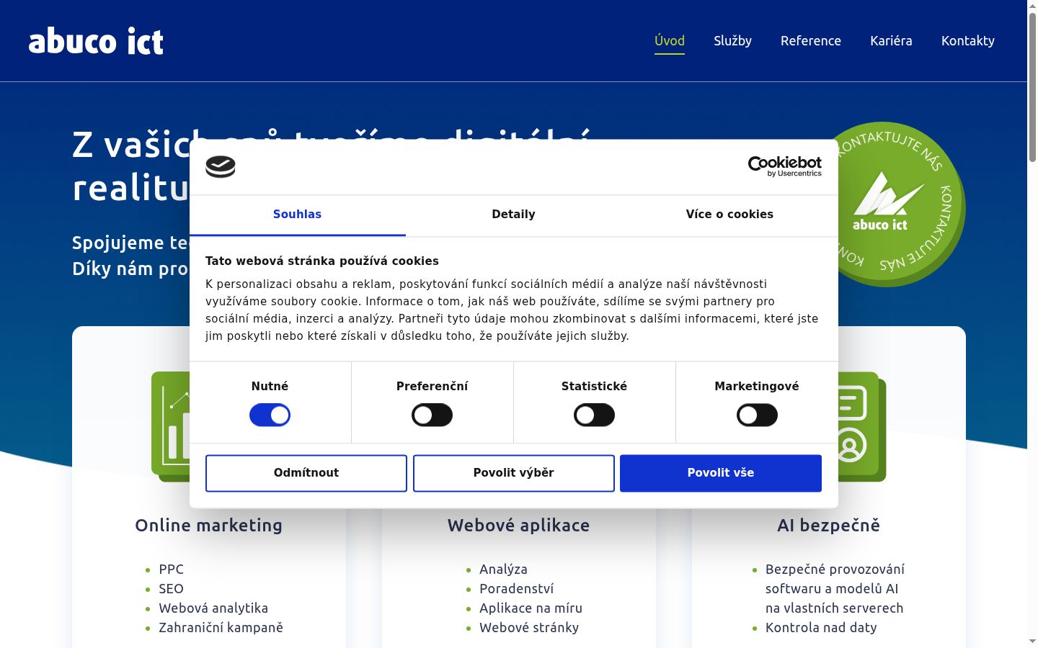Open the Cookiebot by Usercentrics logo link
The height and width of the screenshot is (648, 1038).
[x=785, y=166]
